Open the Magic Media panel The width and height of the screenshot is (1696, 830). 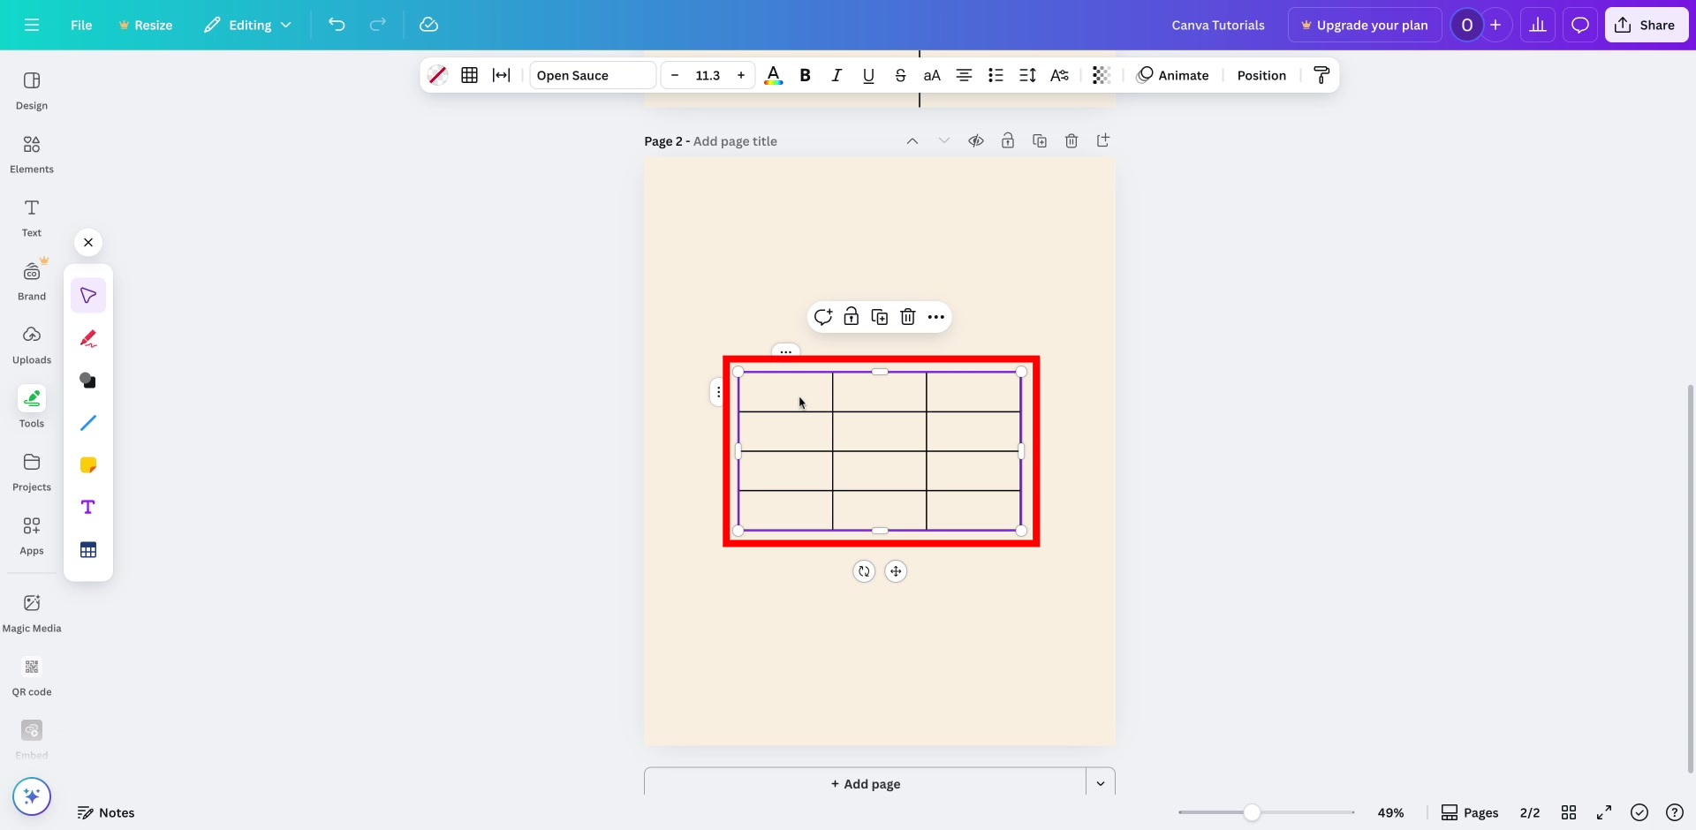pyautogui.click(x=31, y=611)
